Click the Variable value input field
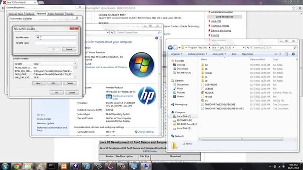This screenshot has height=170, width=303. [56, 43]
